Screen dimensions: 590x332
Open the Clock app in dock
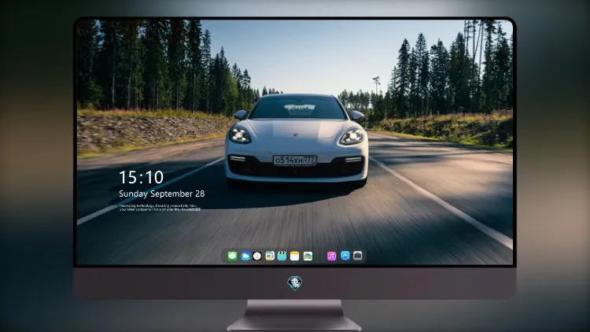point(257,256)
